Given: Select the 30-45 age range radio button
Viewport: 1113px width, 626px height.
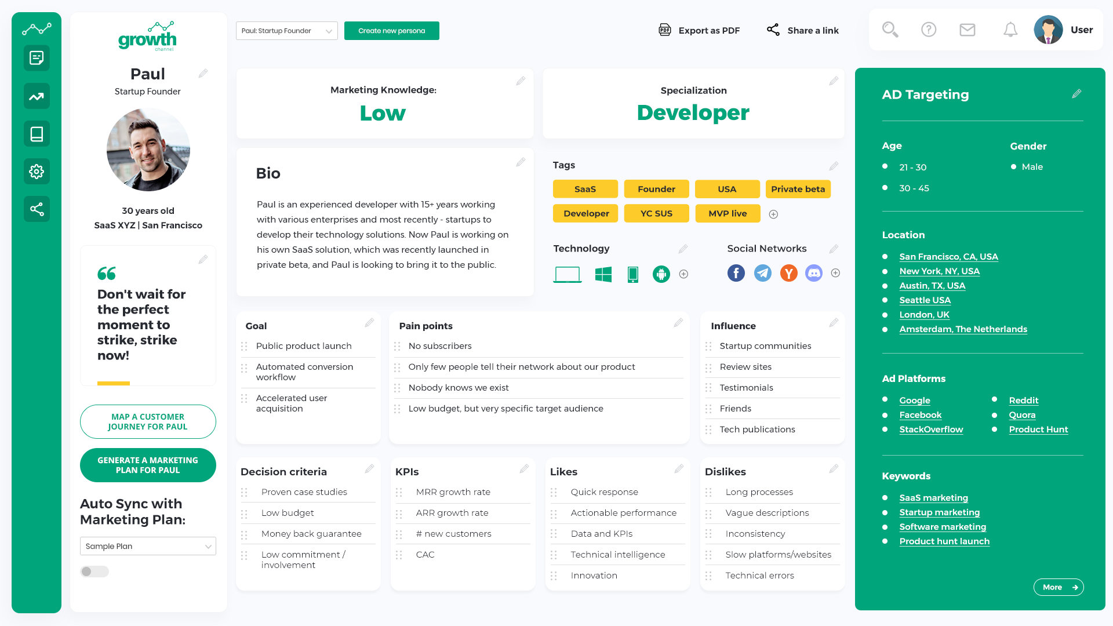Looking at the screenshot, I should [x=887, y=188].
